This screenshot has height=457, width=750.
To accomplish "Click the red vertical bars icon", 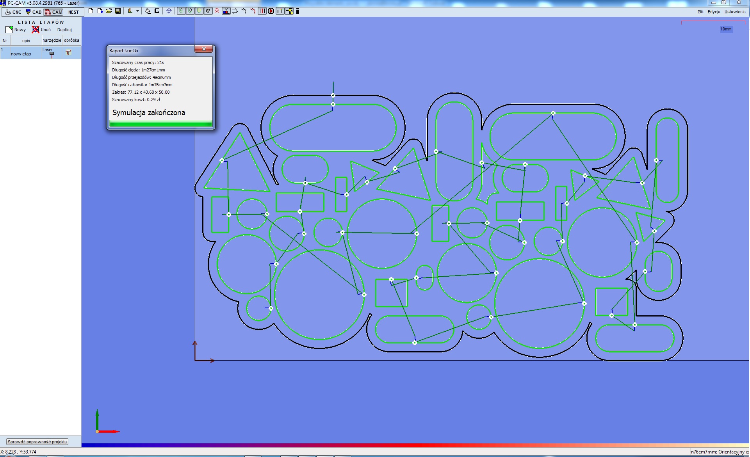I will (262, 11).
